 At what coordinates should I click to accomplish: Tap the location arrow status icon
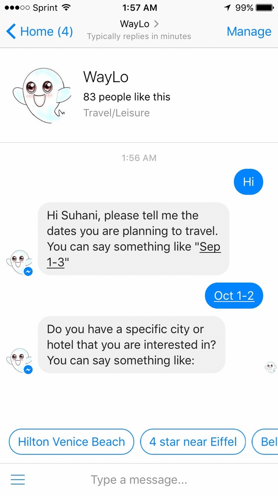tap(227, 8)
